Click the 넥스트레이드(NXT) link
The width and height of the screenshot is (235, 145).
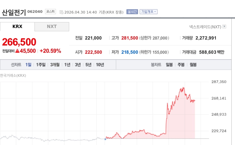205,27
